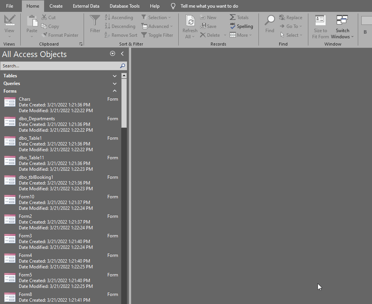Click New record button
The height and width of the screenshot is (304, 372).
pos(208,18)
